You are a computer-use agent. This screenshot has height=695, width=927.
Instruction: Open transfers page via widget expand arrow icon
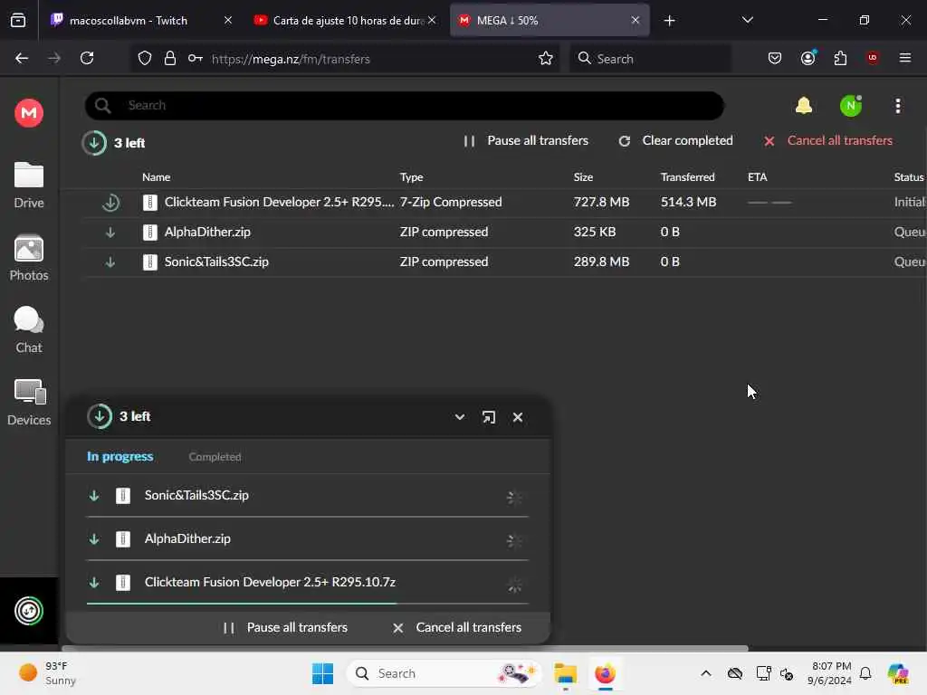(x=488, y=417)
